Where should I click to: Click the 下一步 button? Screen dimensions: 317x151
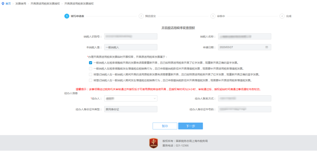click(190, 126)
